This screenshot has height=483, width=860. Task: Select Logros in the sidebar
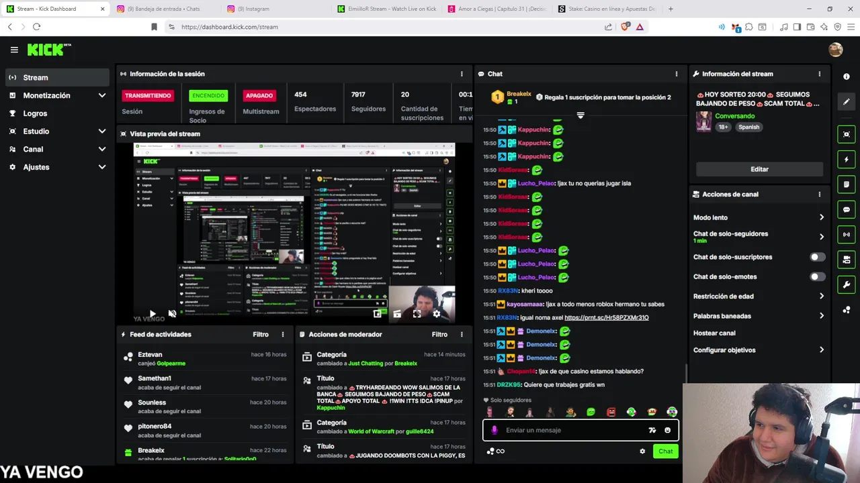57,113
